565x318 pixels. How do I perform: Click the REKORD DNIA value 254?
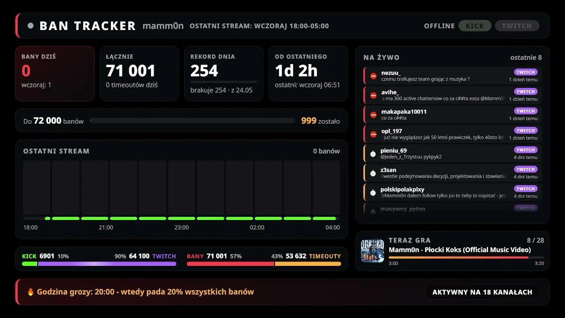[x=204, y=71]
